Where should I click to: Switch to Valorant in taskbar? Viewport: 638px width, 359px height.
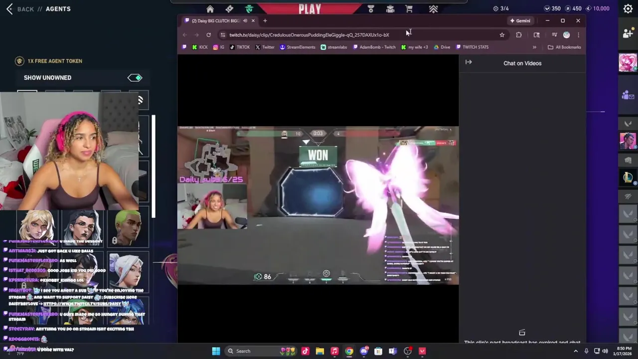(x=422, y=351)
